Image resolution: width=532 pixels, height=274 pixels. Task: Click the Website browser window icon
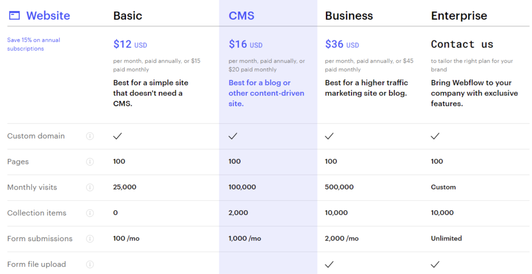click(15, 15)
